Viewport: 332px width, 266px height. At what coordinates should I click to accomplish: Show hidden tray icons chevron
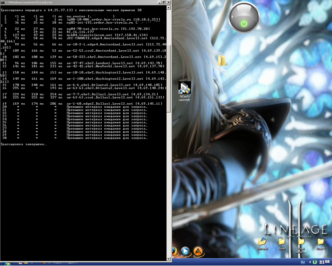(310, 262)
